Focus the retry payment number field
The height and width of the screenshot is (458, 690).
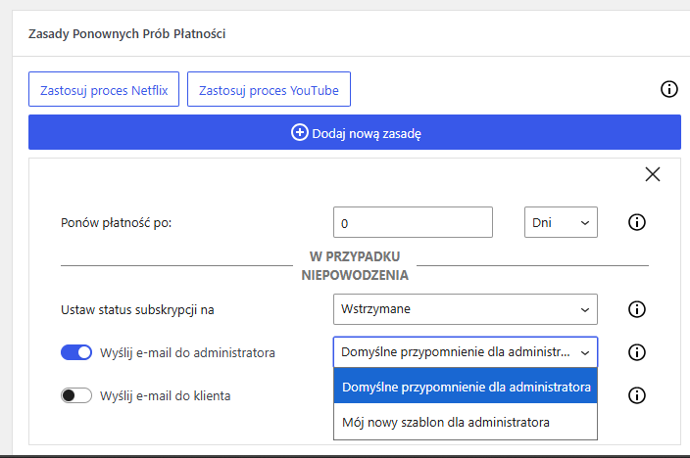coord(413,222)
